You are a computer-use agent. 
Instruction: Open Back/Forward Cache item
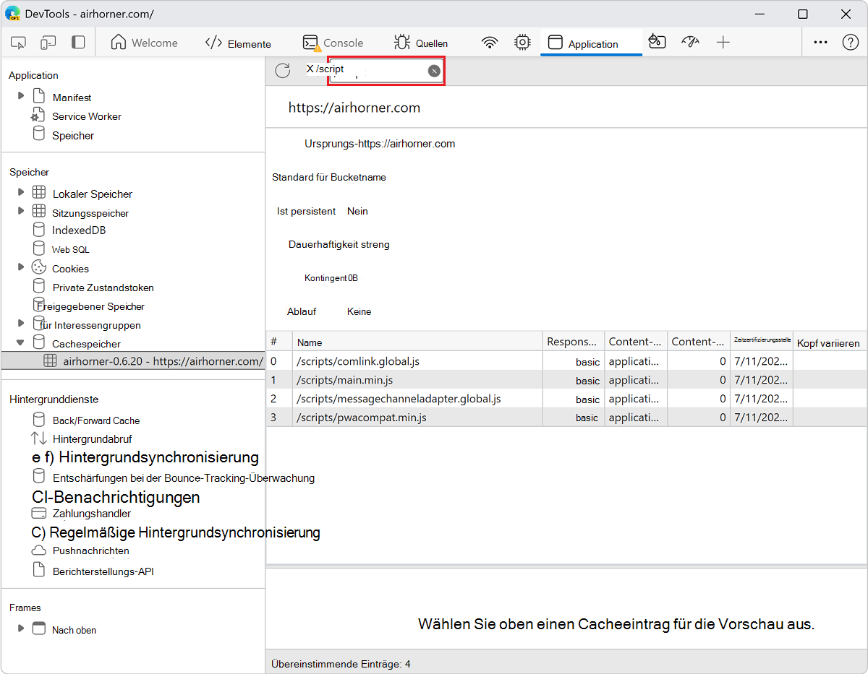[x=96, y=420]
